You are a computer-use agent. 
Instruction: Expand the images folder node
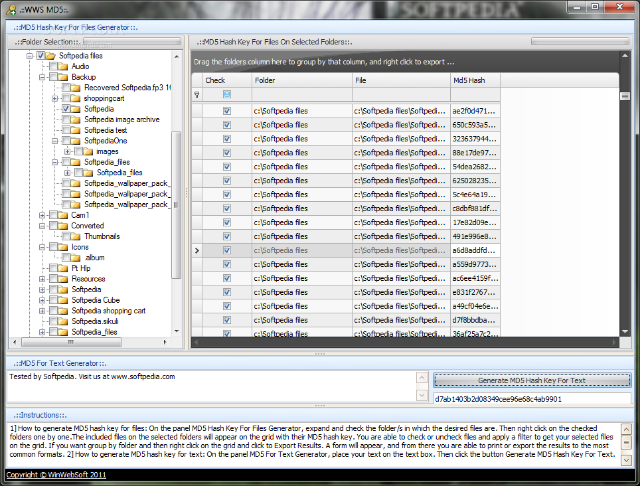pyautogui.click(x=67, y=151)
